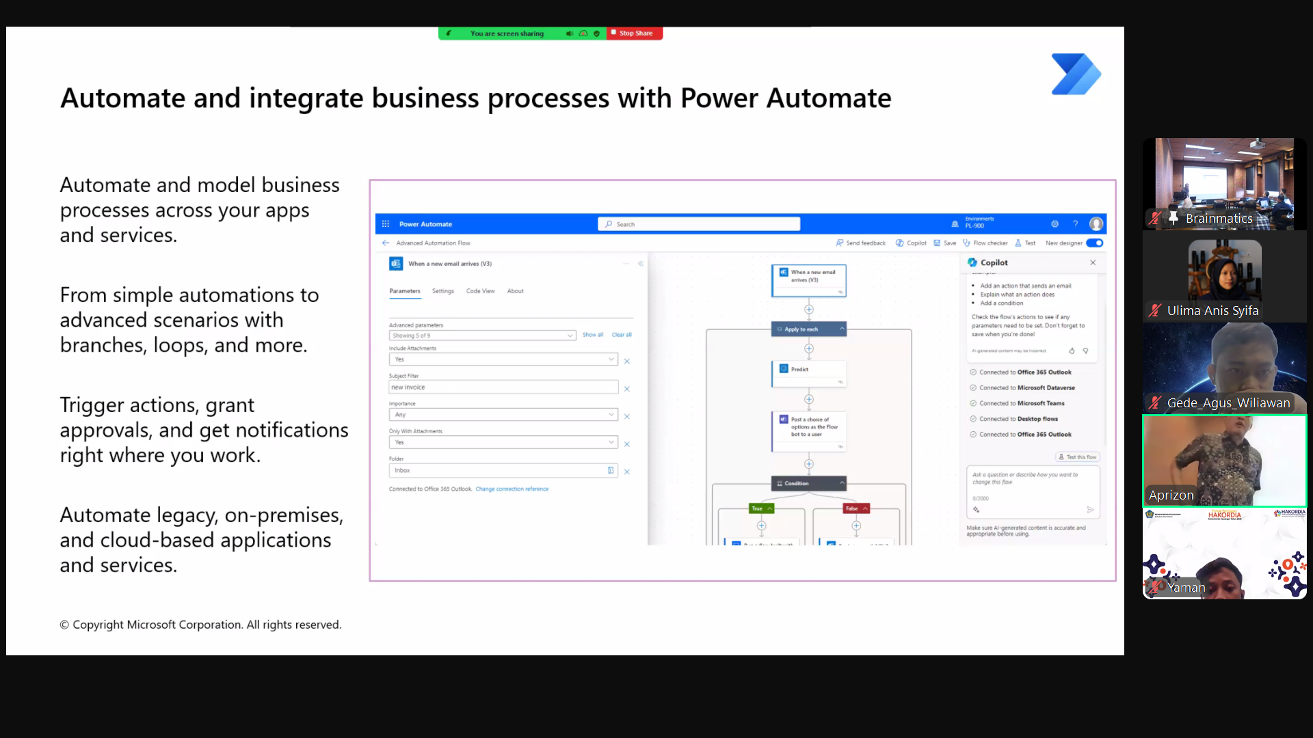
Task: Remove the Include Attachments parameter with the X
Action: (626, 361)
